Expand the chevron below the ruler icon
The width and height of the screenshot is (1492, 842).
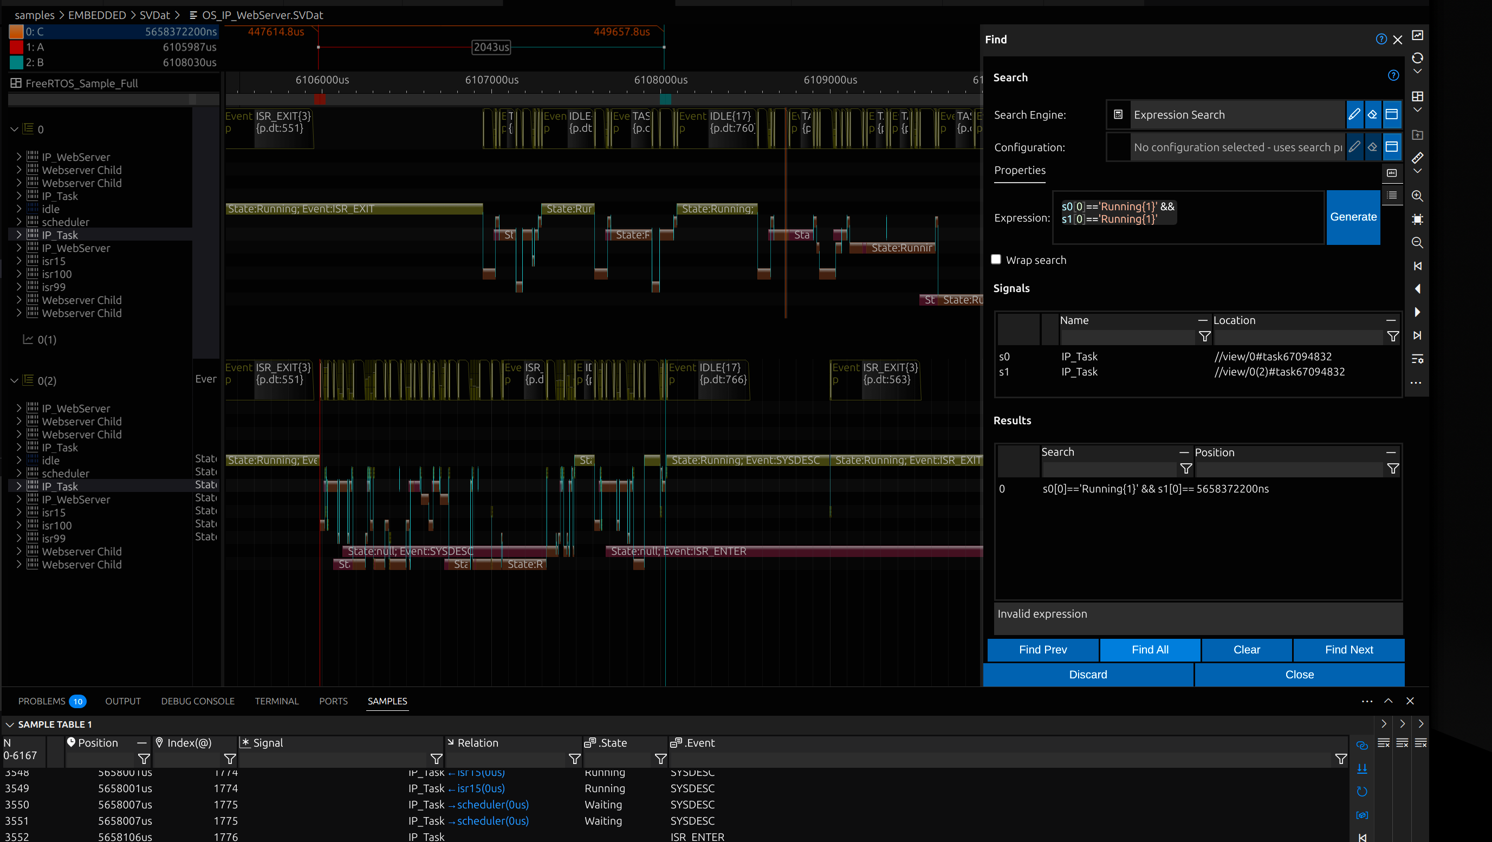pyautogui.click(x=1417, y=171)
